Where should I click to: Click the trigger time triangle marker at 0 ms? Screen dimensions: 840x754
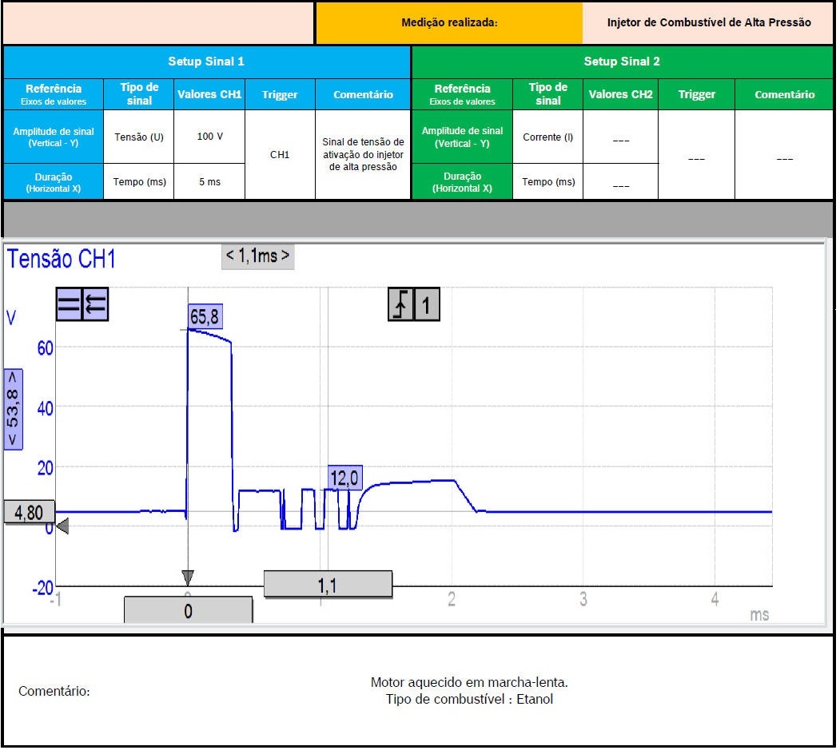(x=188, y=577)
